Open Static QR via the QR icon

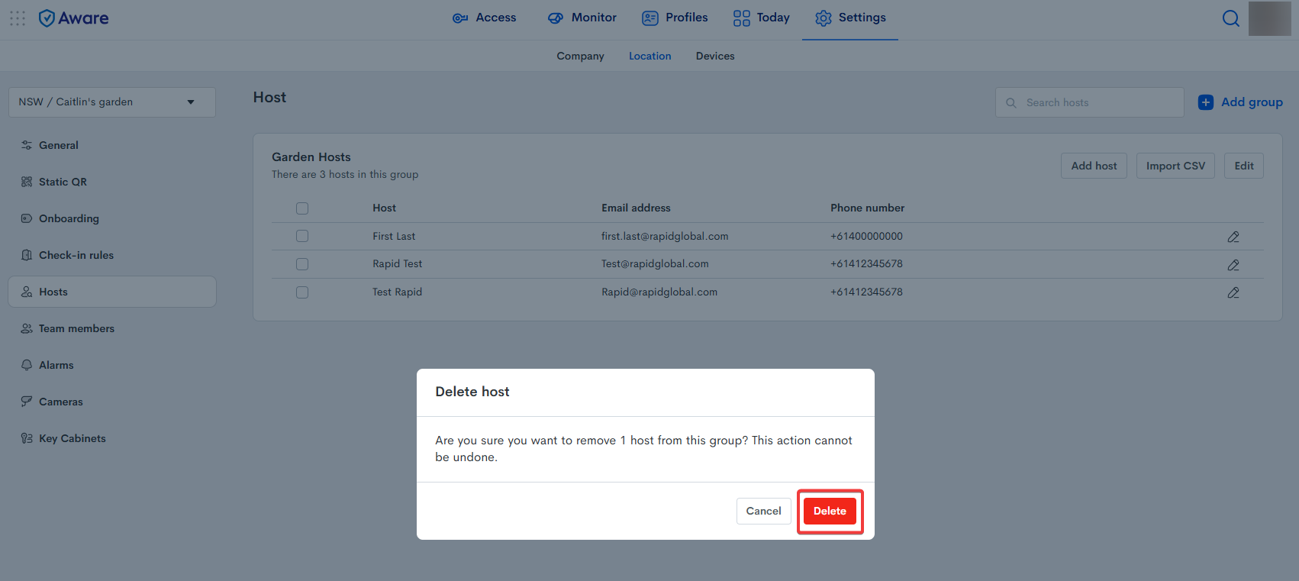[27, 182]
